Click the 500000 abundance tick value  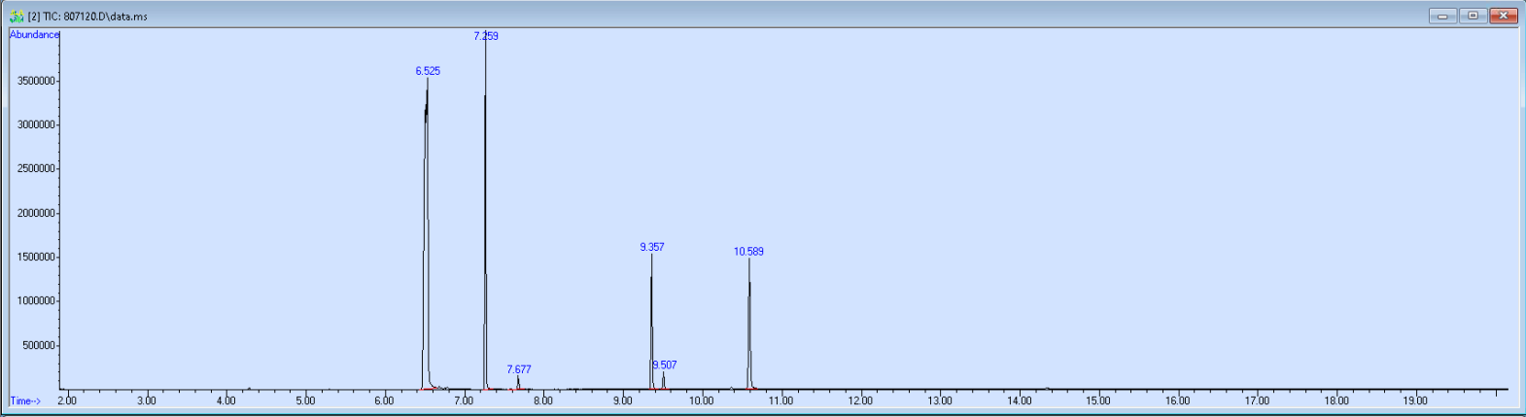tap(39, 346)
